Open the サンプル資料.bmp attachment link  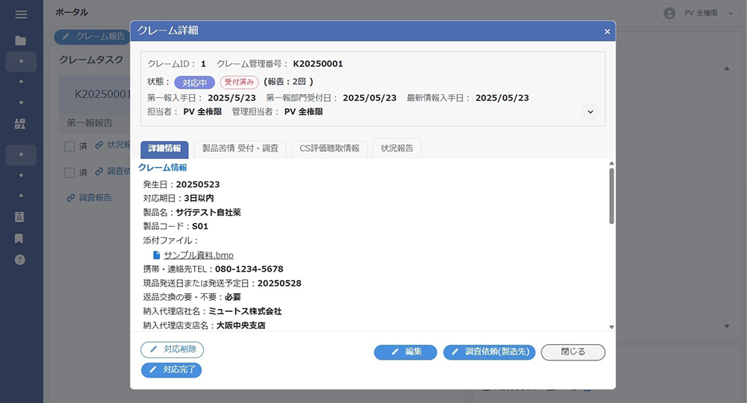[x=199, y=255]
